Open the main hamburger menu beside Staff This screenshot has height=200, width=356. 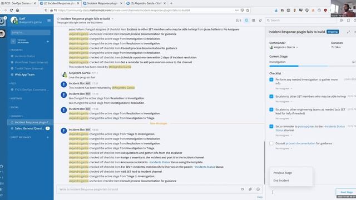[x=49, y=21]
